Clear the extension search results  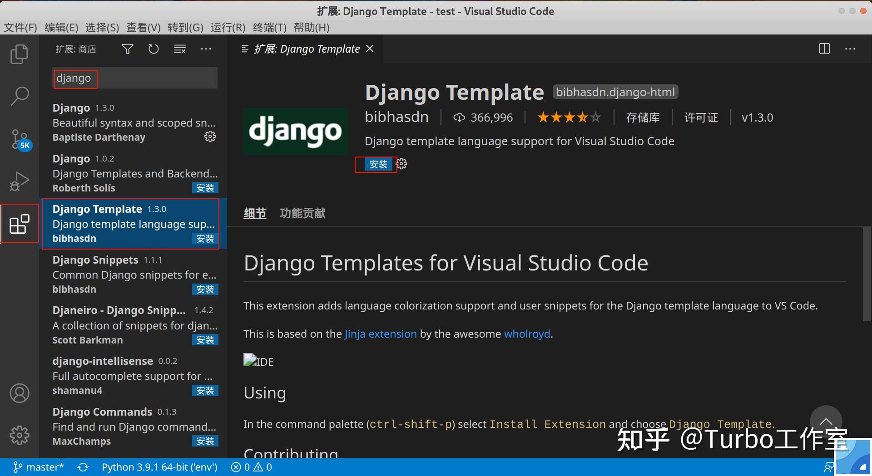pyautogui.click(x=179, y=49)
